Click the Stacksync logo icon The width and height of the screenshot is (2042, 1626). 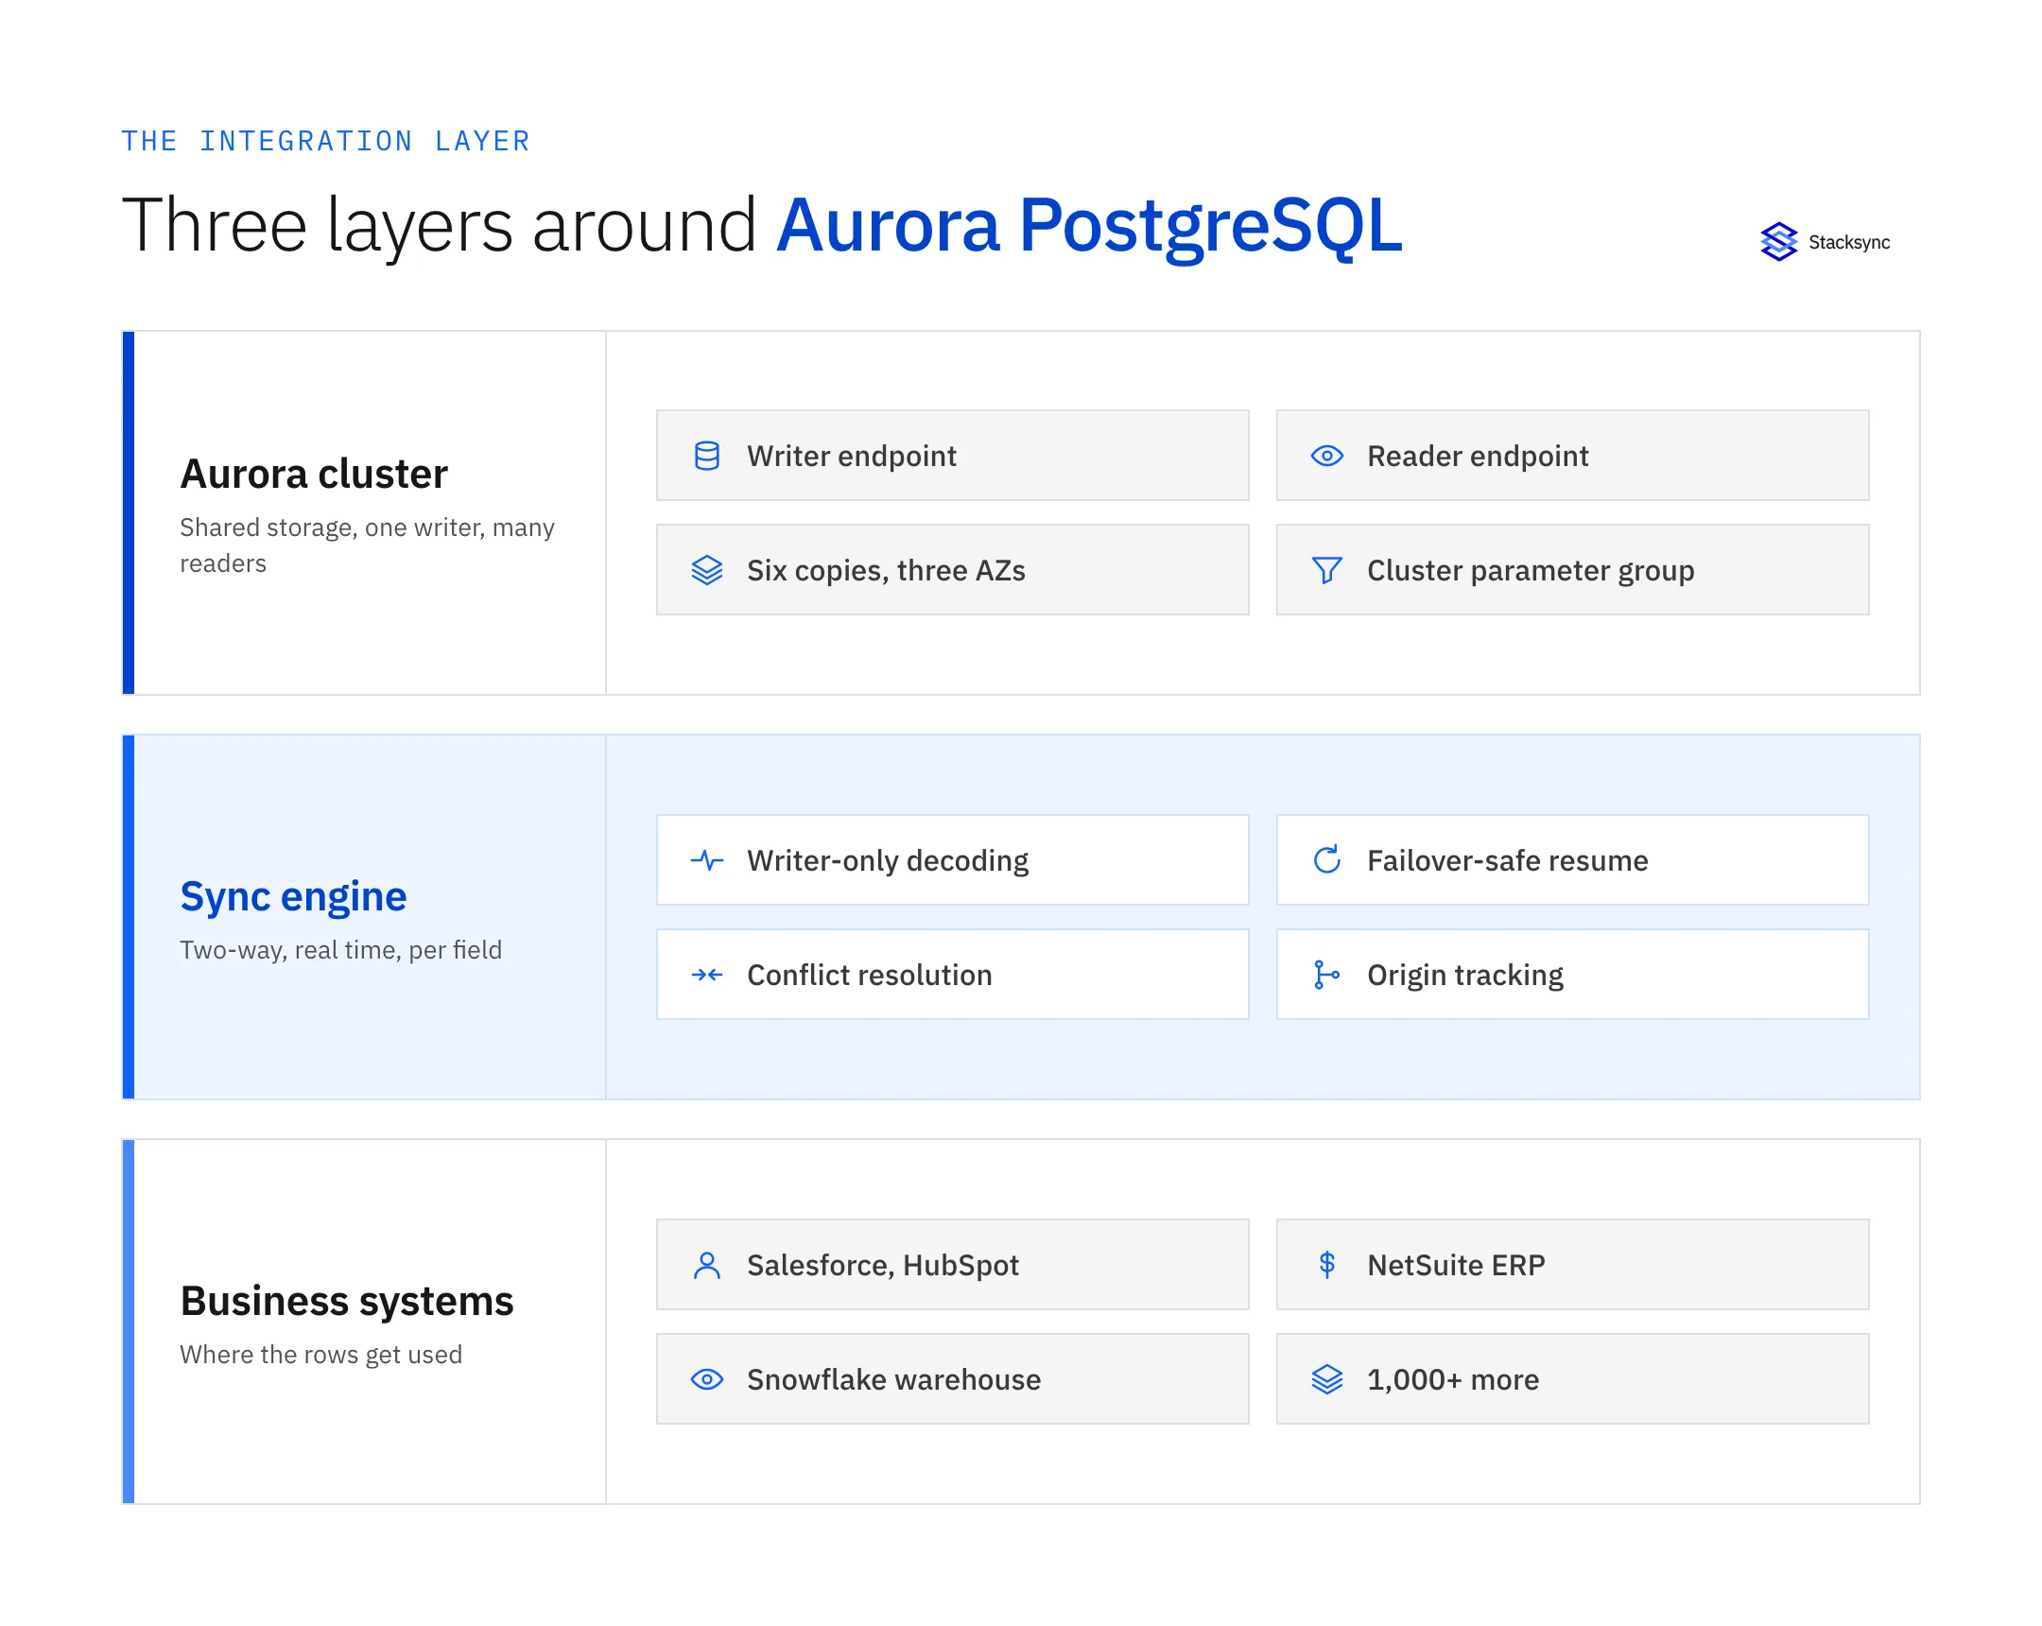click(x=1777, y=241)
